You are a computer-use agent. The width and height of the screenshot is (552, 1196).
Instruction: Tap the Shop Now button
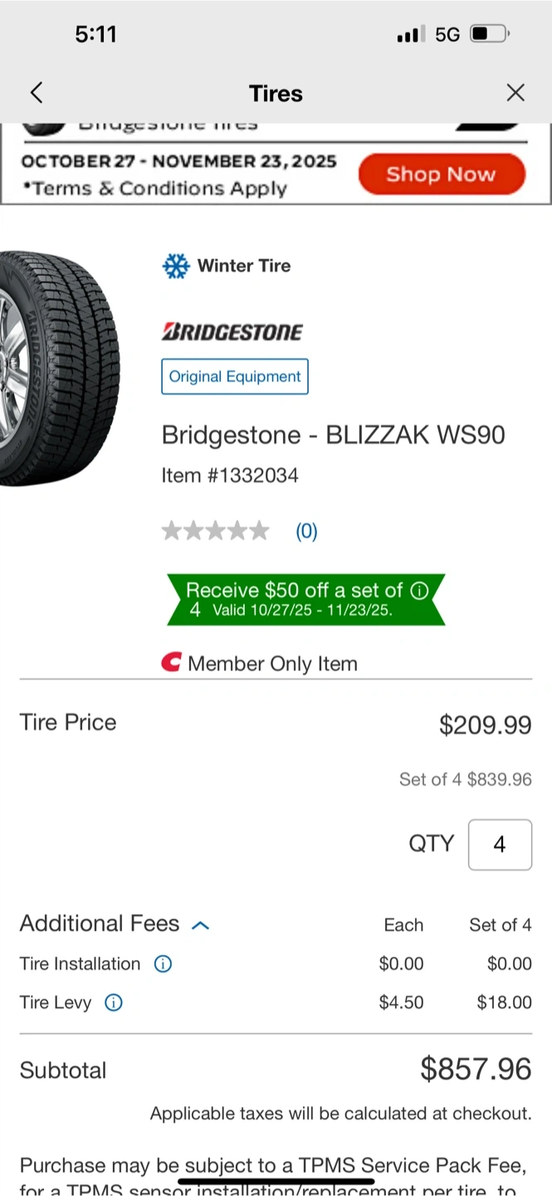(442, 174)
